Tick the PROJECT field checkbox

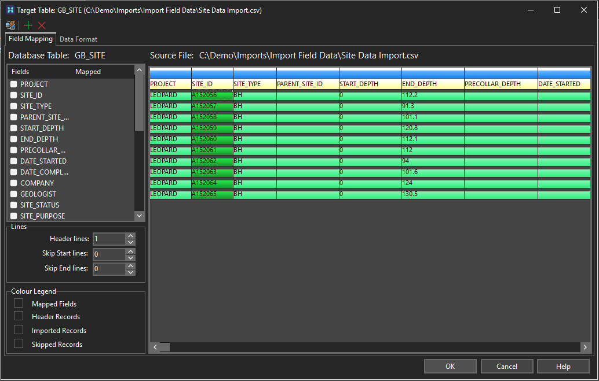13,84
